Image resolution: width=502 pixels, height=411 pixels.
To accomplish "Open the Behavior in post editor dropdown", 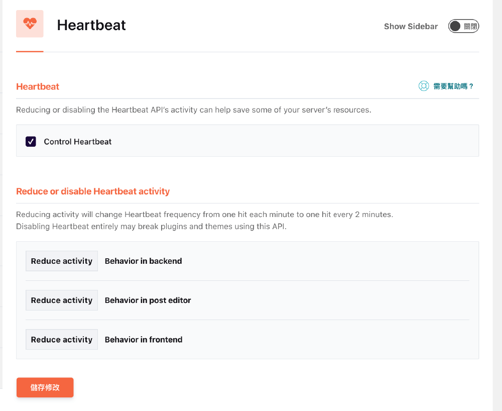I will click(x=61, y=300).
